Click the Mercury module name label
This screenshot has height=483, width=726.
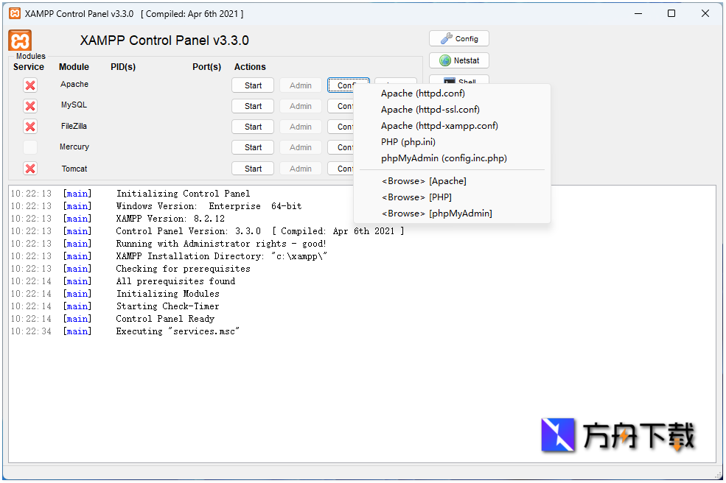(74, 147)
